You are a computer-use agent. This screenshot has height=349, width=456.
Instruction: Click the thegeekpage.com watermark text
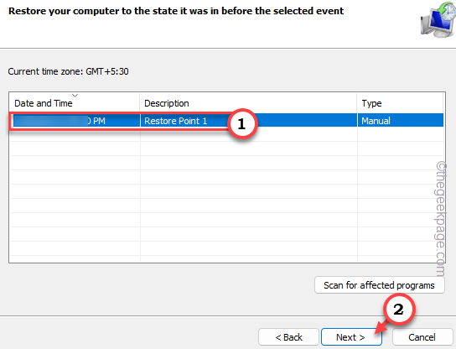click(x=441, y=219)
